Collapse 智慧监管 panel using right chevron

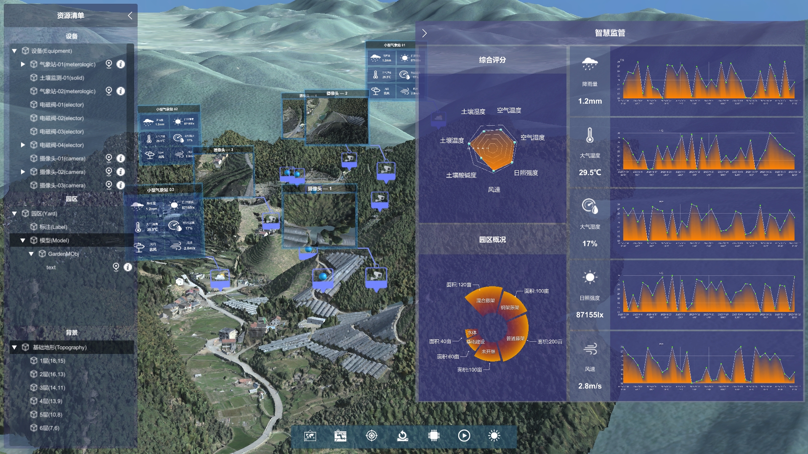[x=425, y=33]
